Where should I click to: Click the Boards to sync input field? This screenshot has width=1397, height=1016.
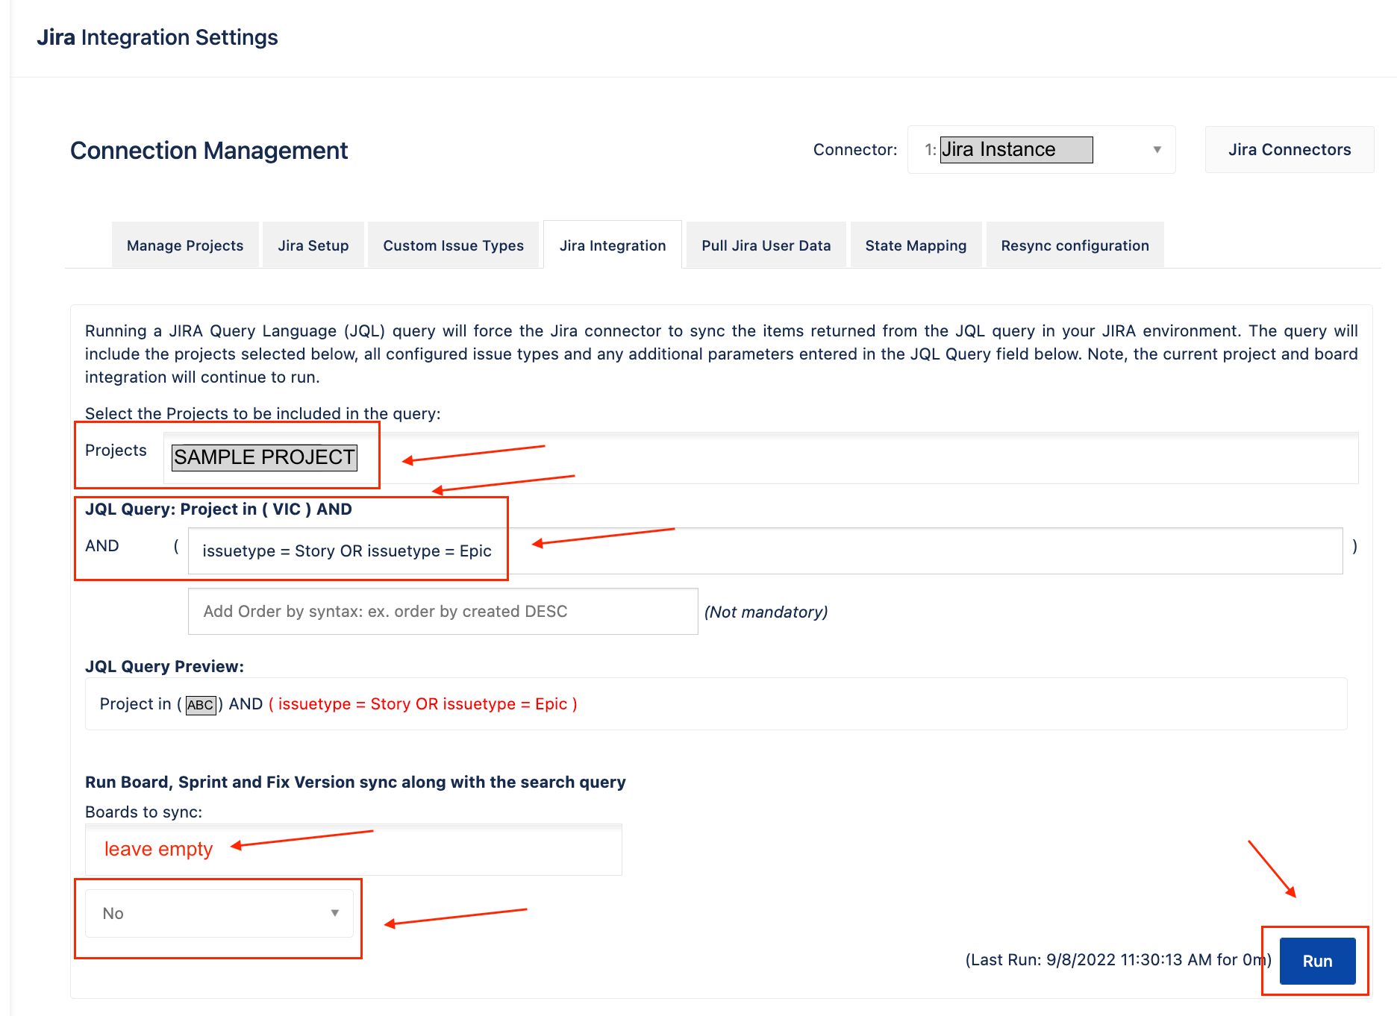pyautogui.click(x=353, y=850)
